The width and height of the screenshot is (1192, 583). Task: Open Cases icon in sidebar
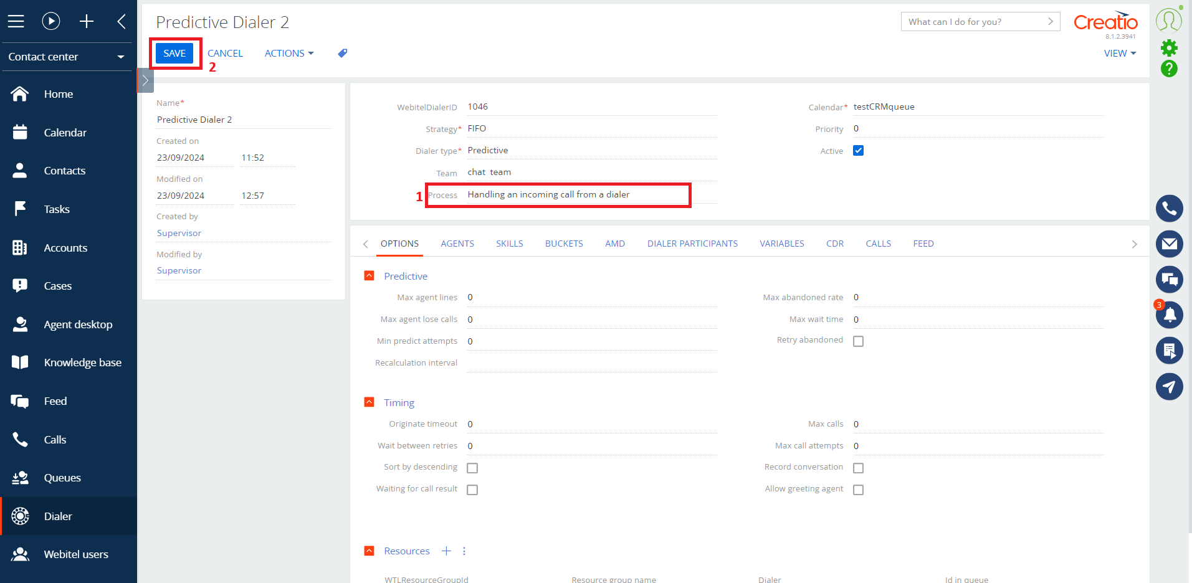click(20, 286)
